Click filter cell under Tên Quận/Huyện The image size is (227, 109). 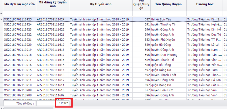click(168, 13)
